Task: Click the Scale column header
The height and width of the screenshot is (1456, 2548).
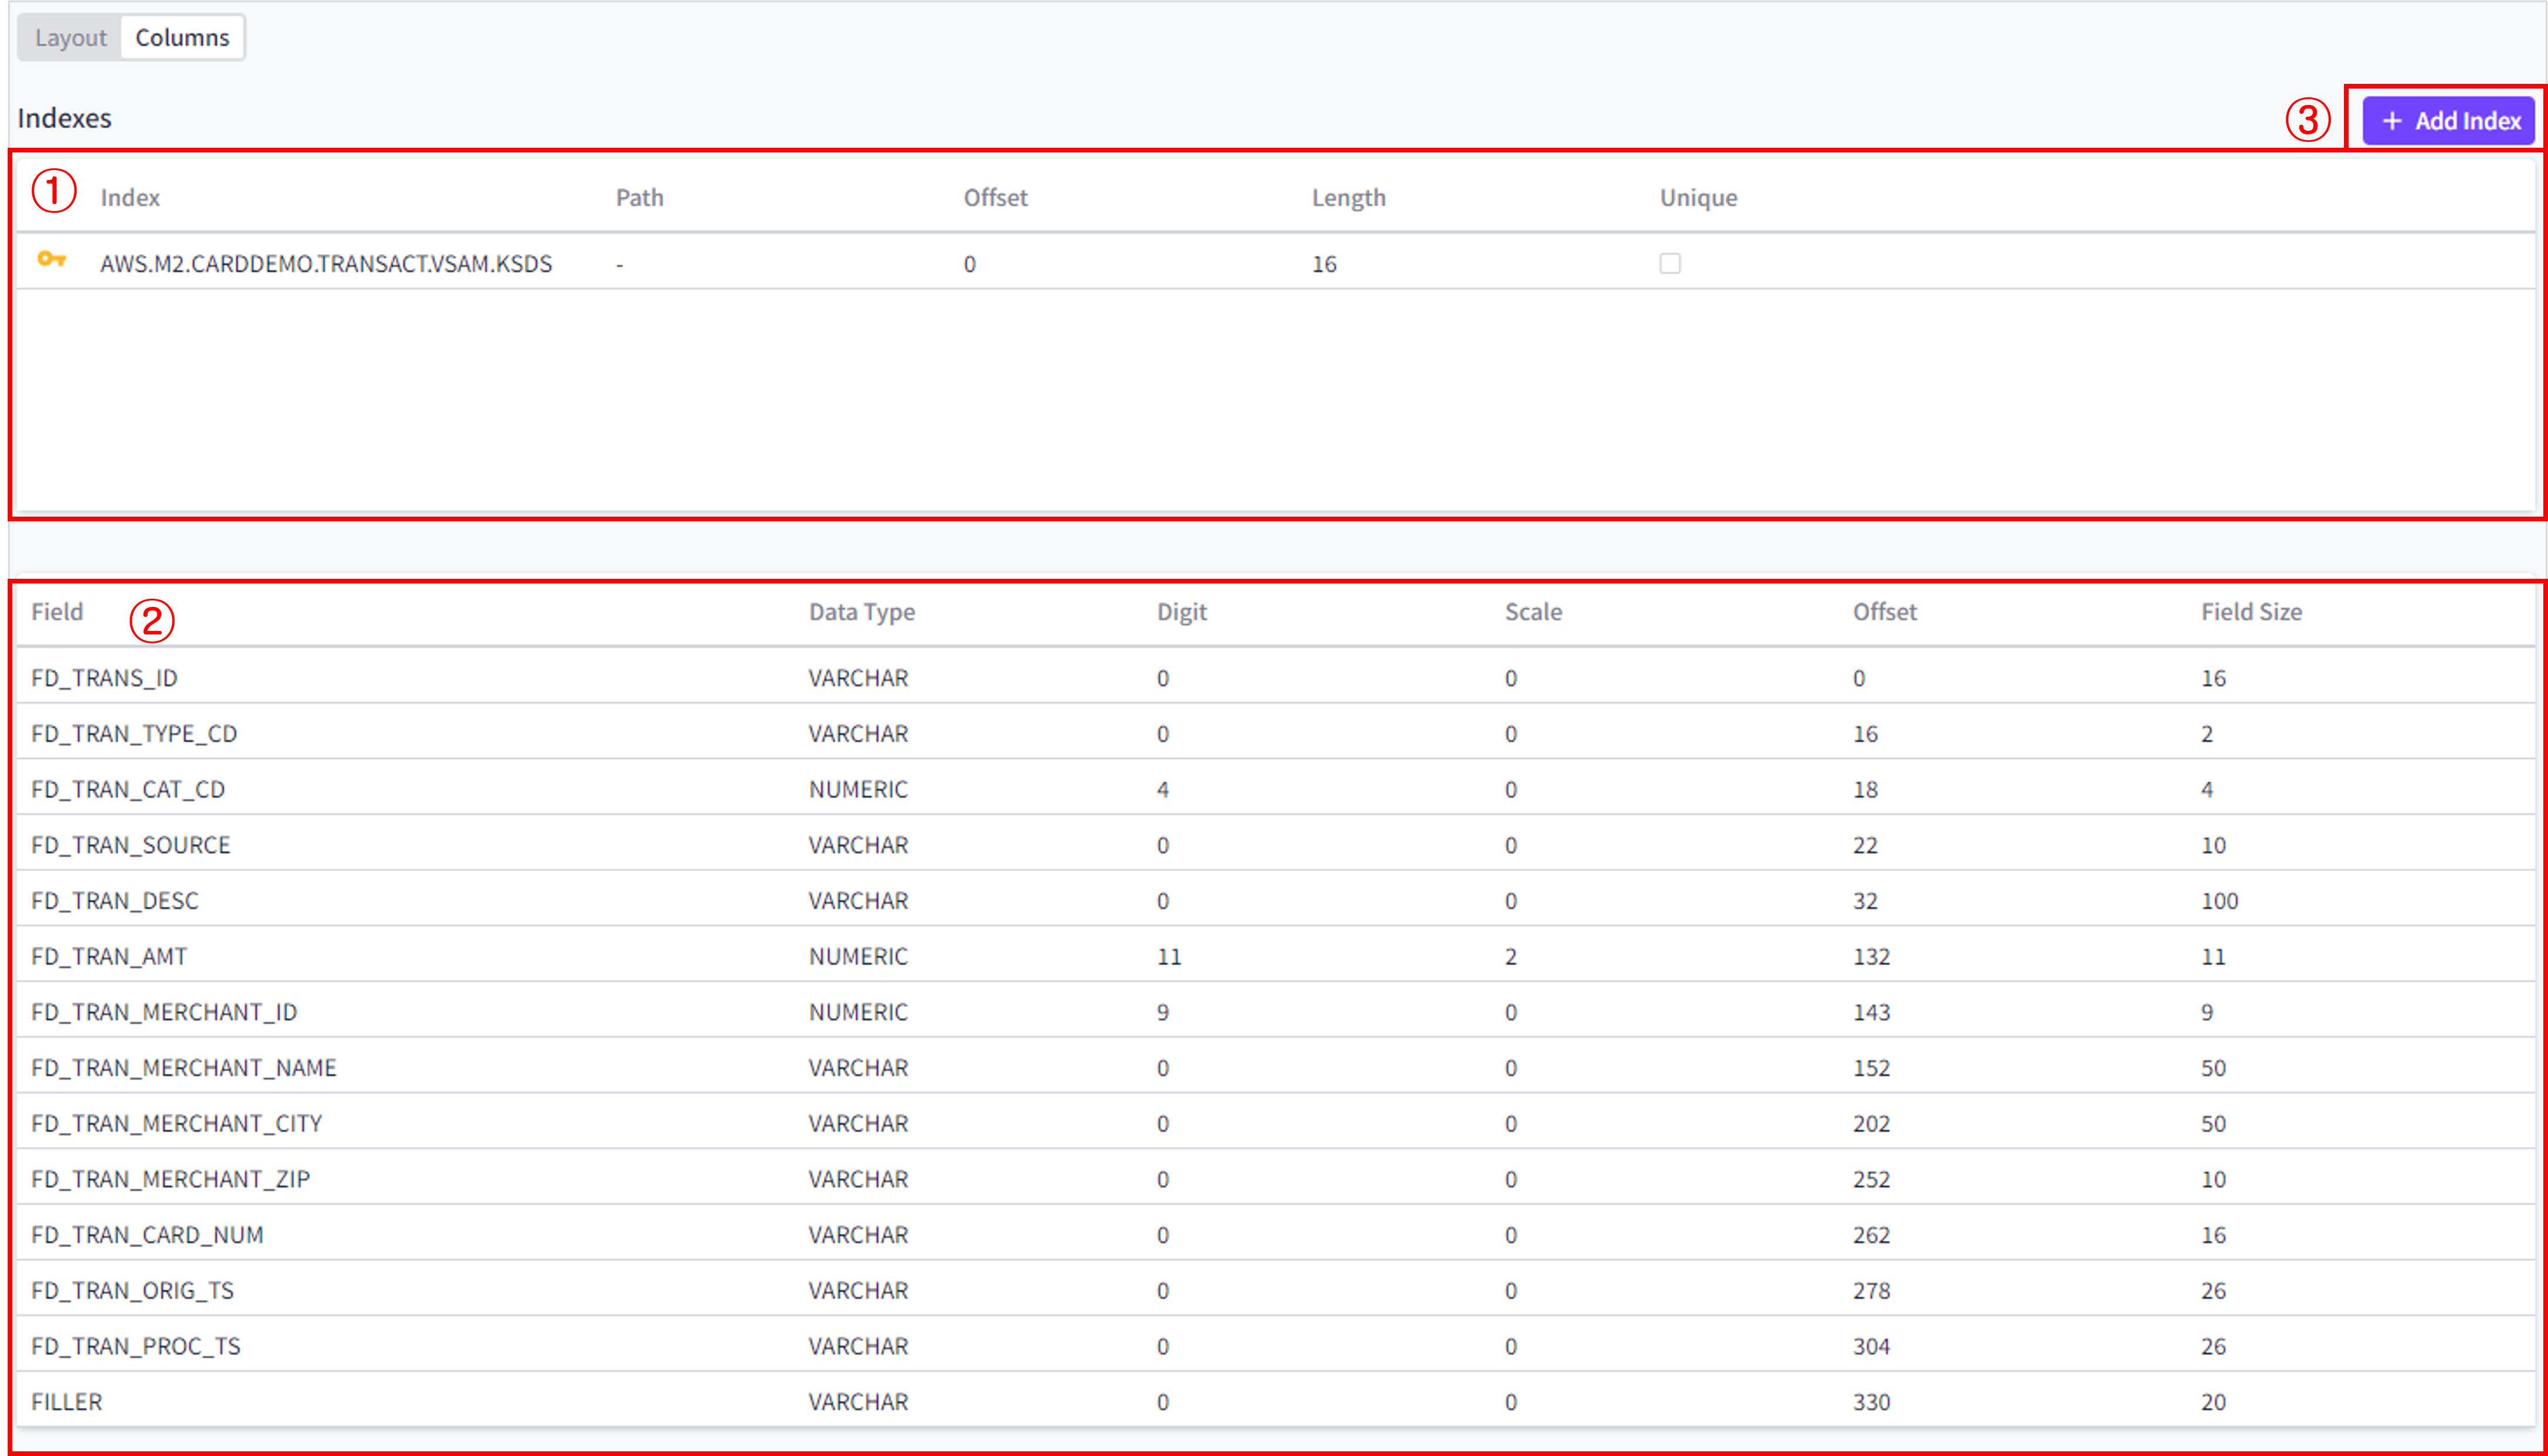Action: 1533,612
